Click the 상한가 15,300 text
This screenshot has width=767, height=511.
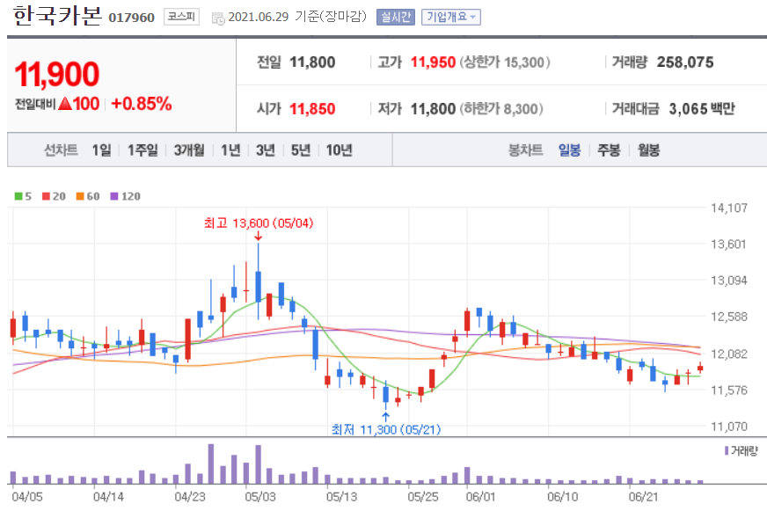(x=505, y=62)
